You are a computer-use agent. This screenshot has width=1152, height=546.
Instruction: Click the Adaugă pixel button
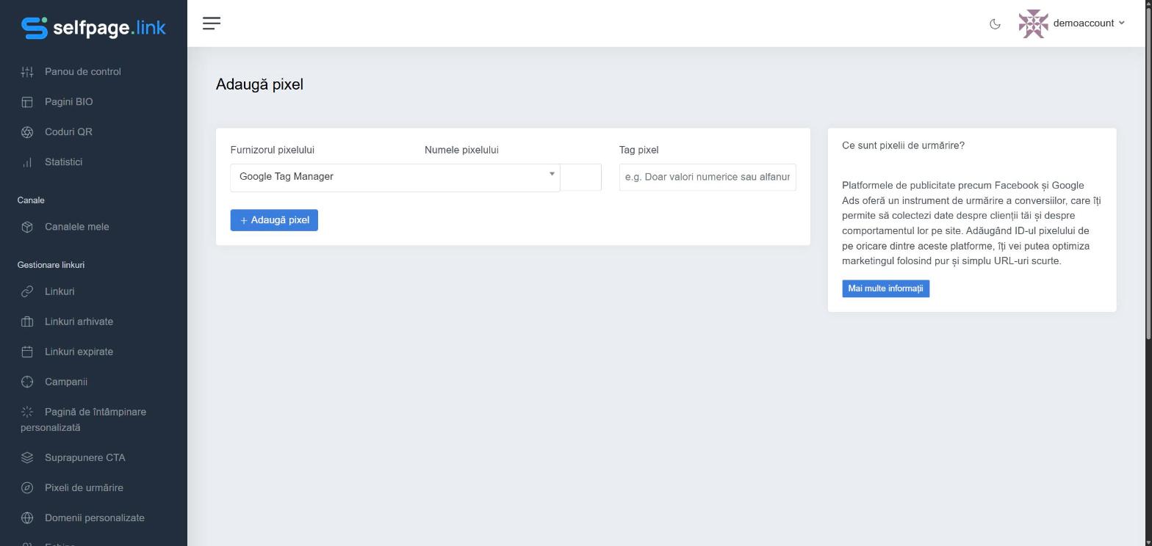(274, 220)
